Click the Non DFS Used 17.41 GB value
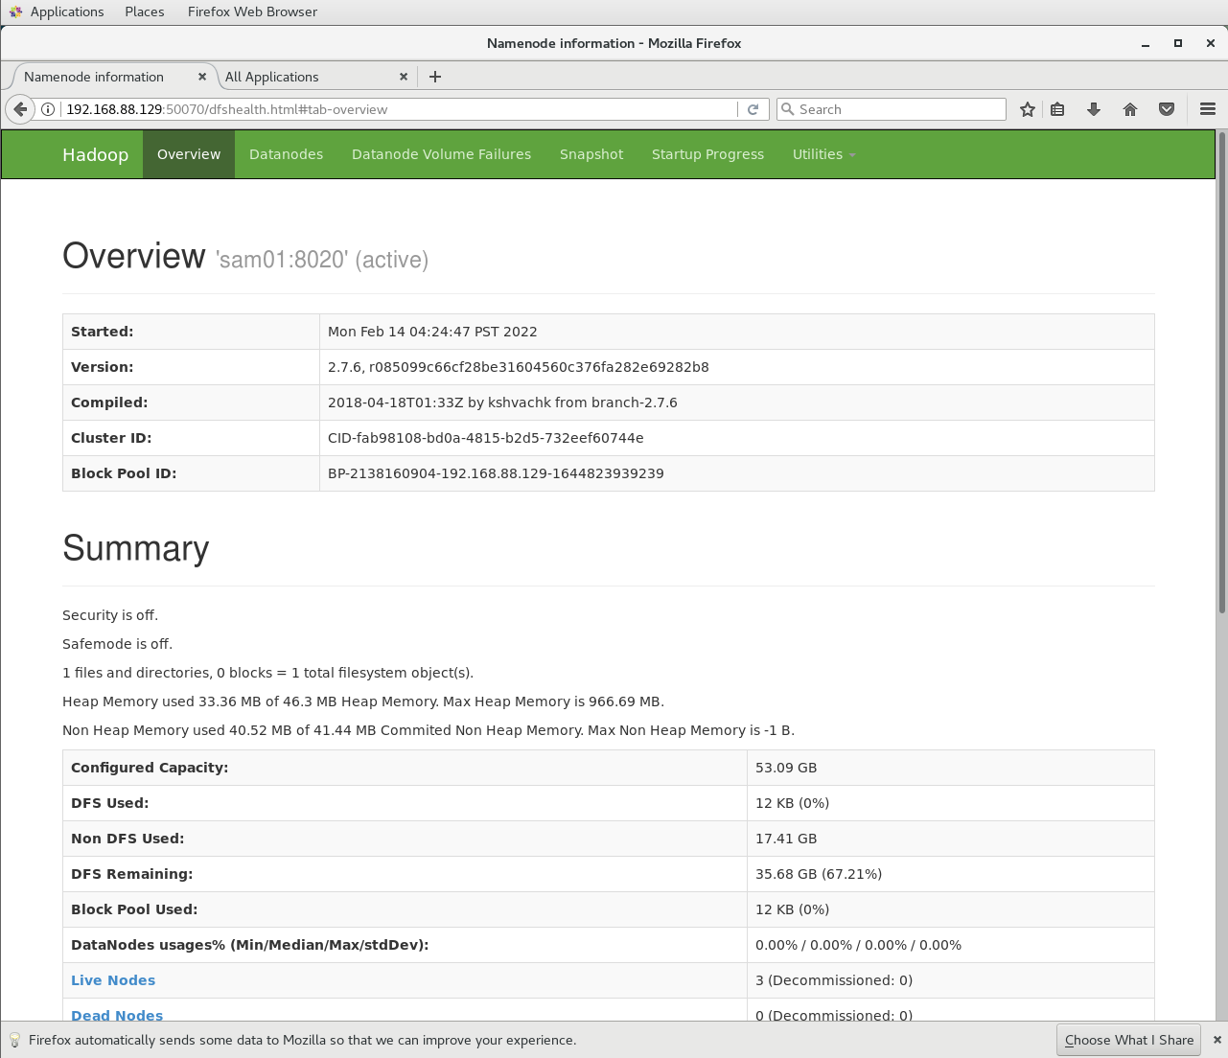This screenshot has height=1058, width=1228. click(x=786, y=839)
